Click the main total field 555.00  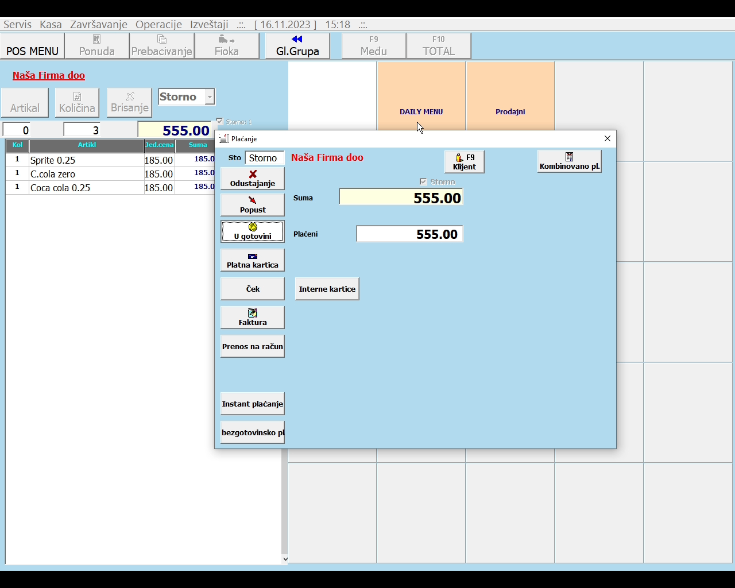(175, 130)
